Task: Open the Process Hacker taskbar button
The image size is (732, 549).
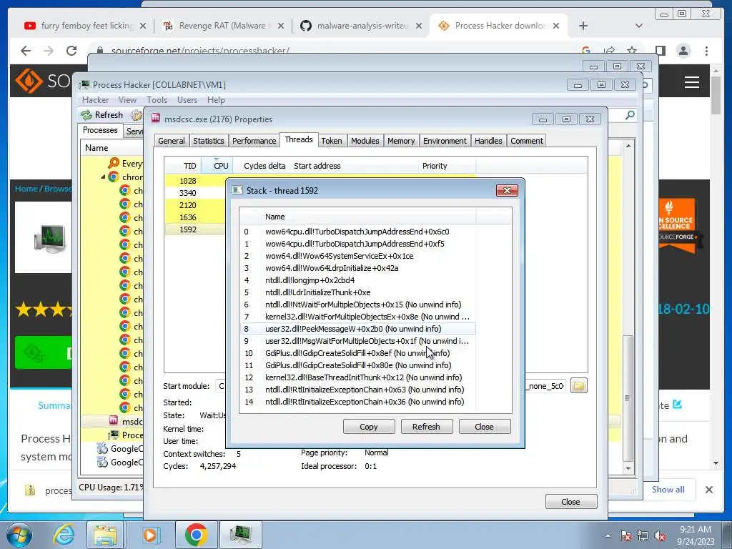Action: (240, 535)
